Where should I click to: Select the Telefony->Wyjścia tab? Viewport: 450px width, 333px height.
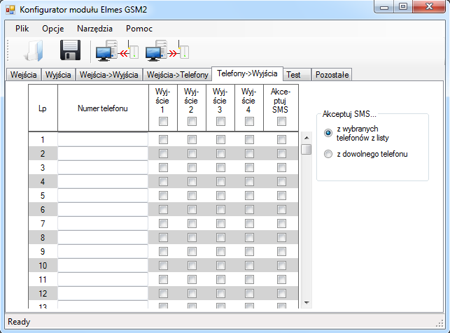click(x=247, y=73)
